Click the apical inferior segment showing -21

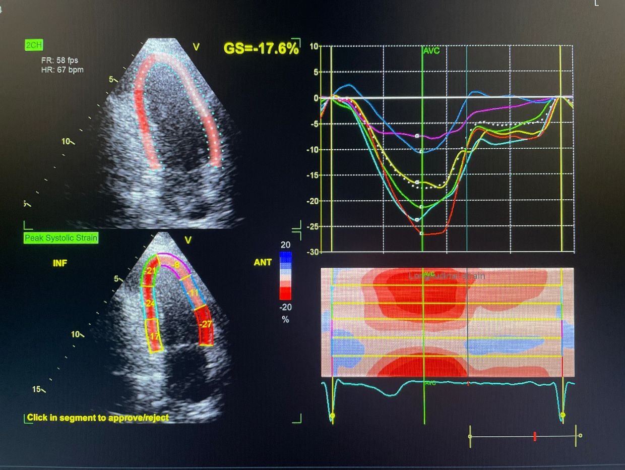149,272
